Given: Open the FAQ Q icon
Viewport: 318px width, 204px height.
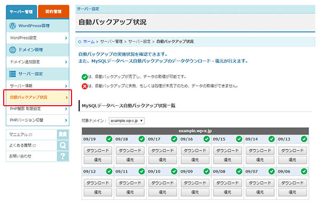Looking at the screenshot, I should [x=63, y=145].
